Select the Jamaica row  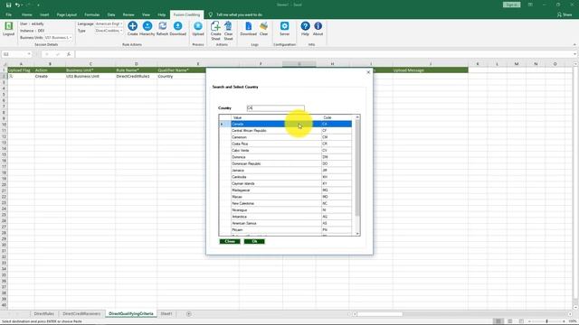tap(286, 171)
